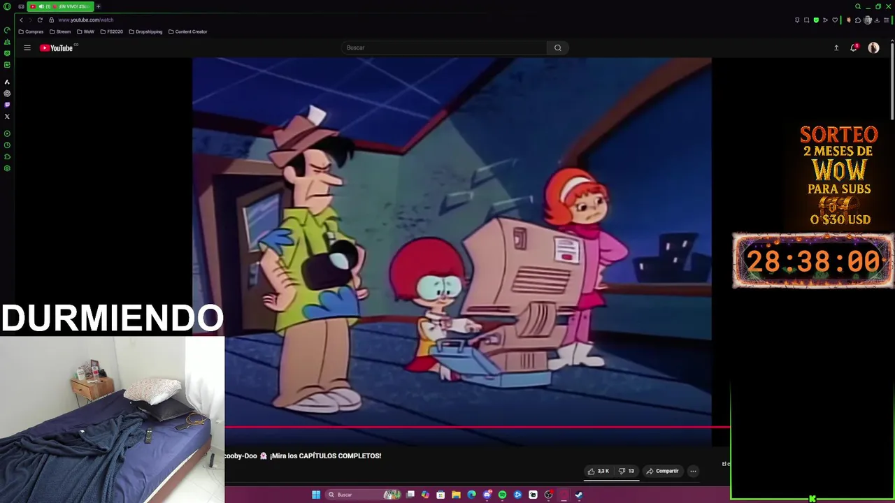The height and width of the screenshot is (503, 895).
Task: Open browser easy setup sliders icon
Action: pos(887,20)
